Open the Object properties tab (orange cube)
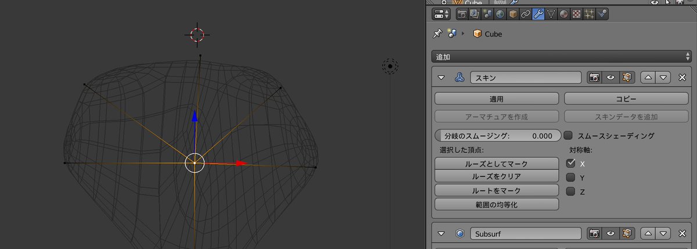697x249 pixels. [513, 14]
